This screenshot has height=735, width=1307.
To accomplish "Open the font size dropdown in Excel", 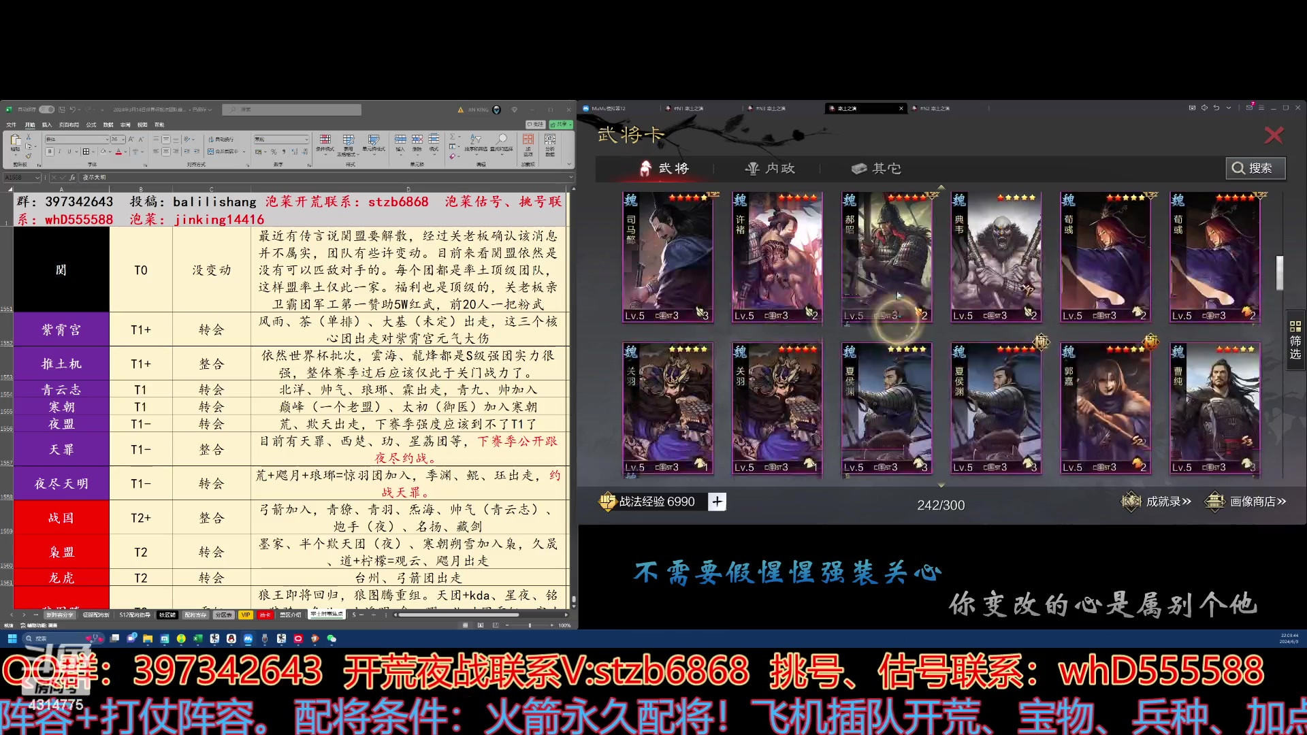I will 123,140.
